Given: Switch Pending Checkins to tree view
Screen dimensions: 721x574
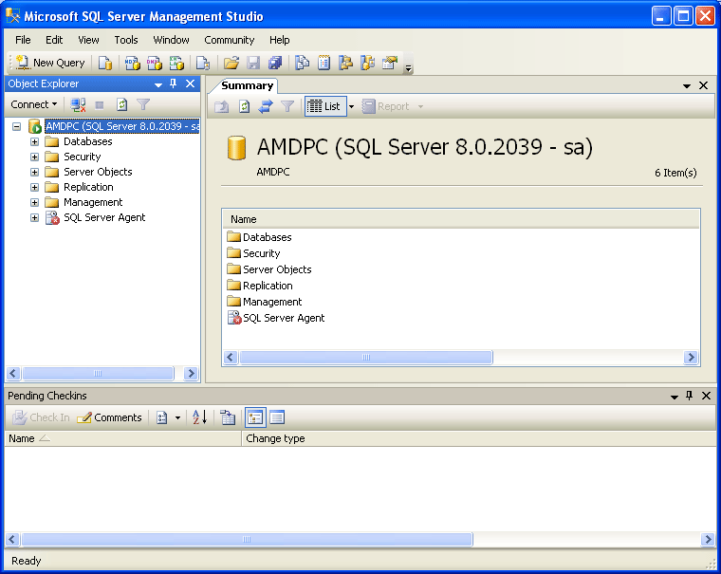Looking at the screenshot, I should point(255,417).
